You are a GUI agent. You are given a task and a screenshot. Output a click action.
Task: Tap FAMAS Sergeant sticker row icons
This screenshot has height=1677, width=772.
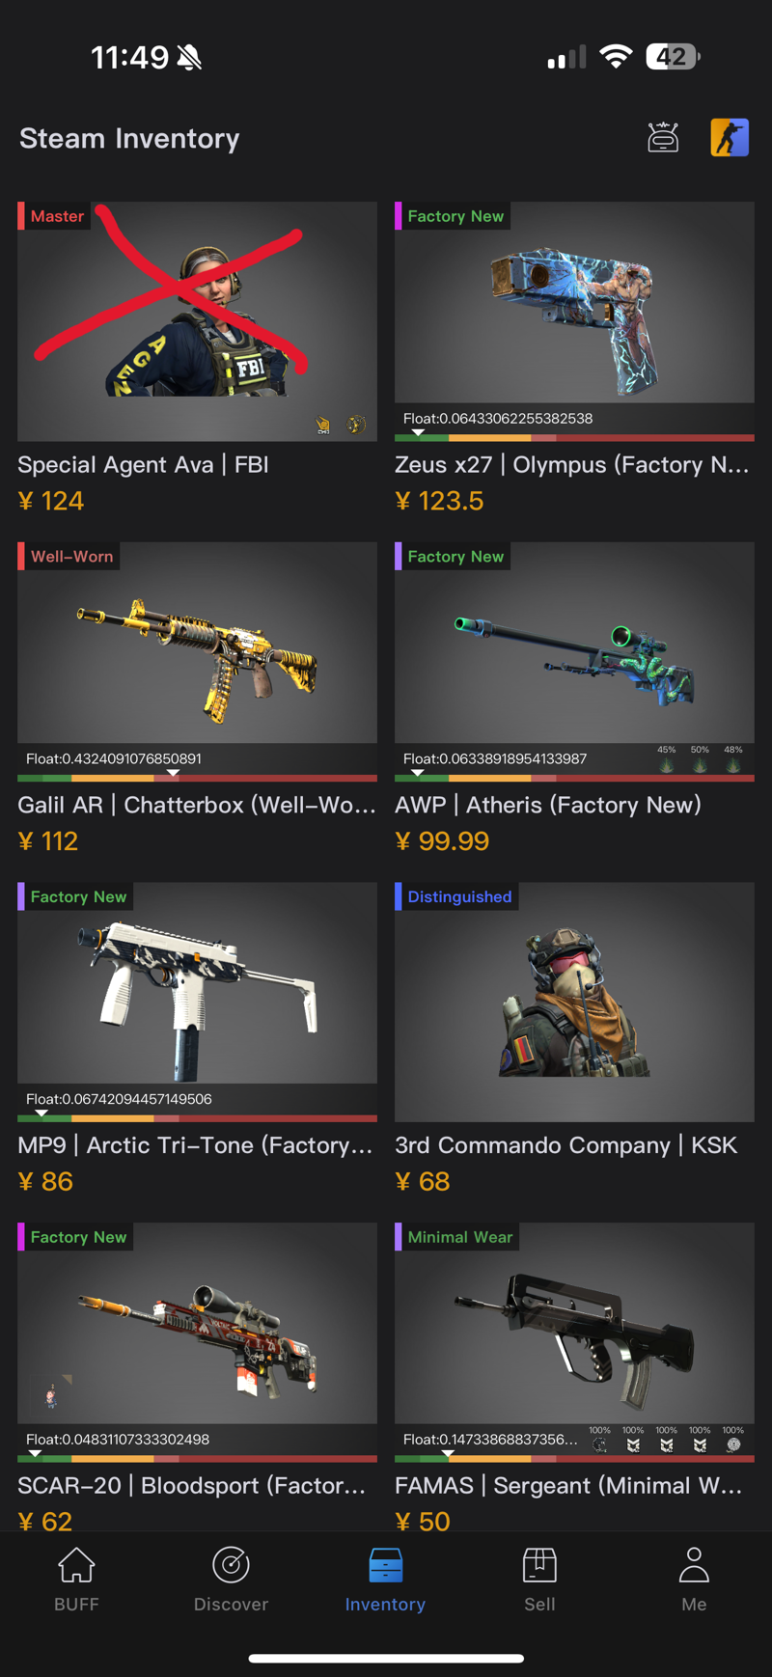point(666,1440)
